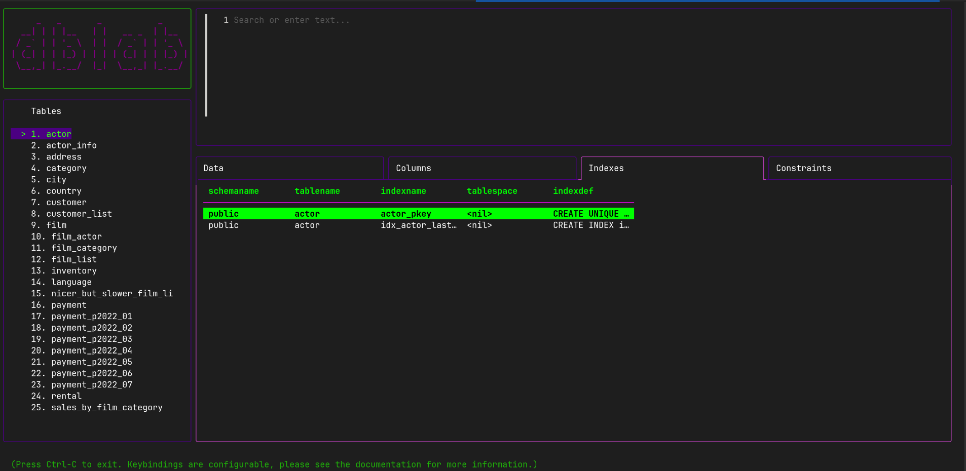Select the payment_p2022_02 table

coord(82,328)
